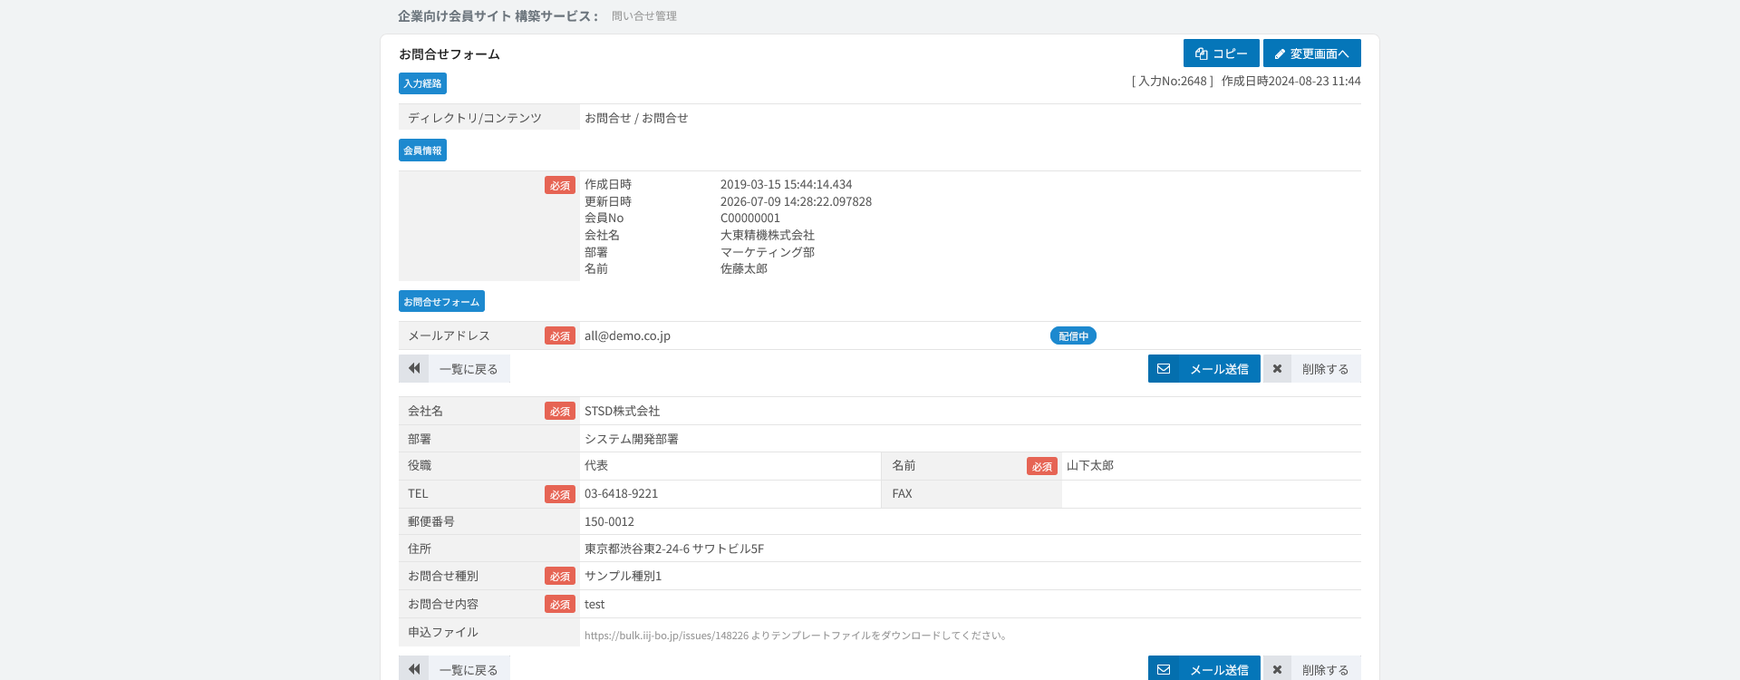Viewport: 1740px width, 680px height.
Task: Click member name 佐藤太郎
Action: point(744,268)
